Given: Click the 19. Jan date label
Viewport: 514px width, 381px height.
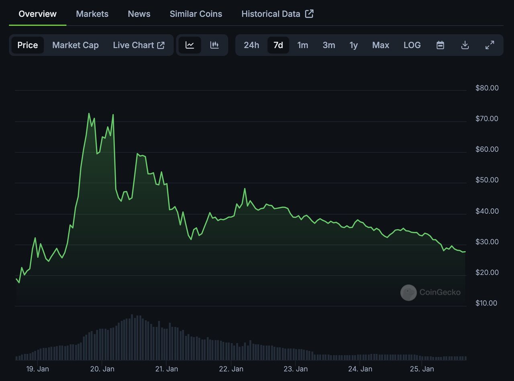Looking at the screenshot, I should [x=37, y=369].
